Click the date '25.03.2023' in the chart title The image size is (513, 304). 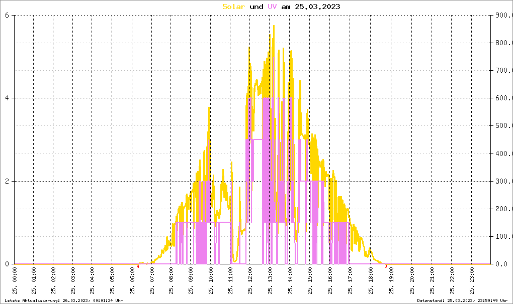tap(317, 7)
